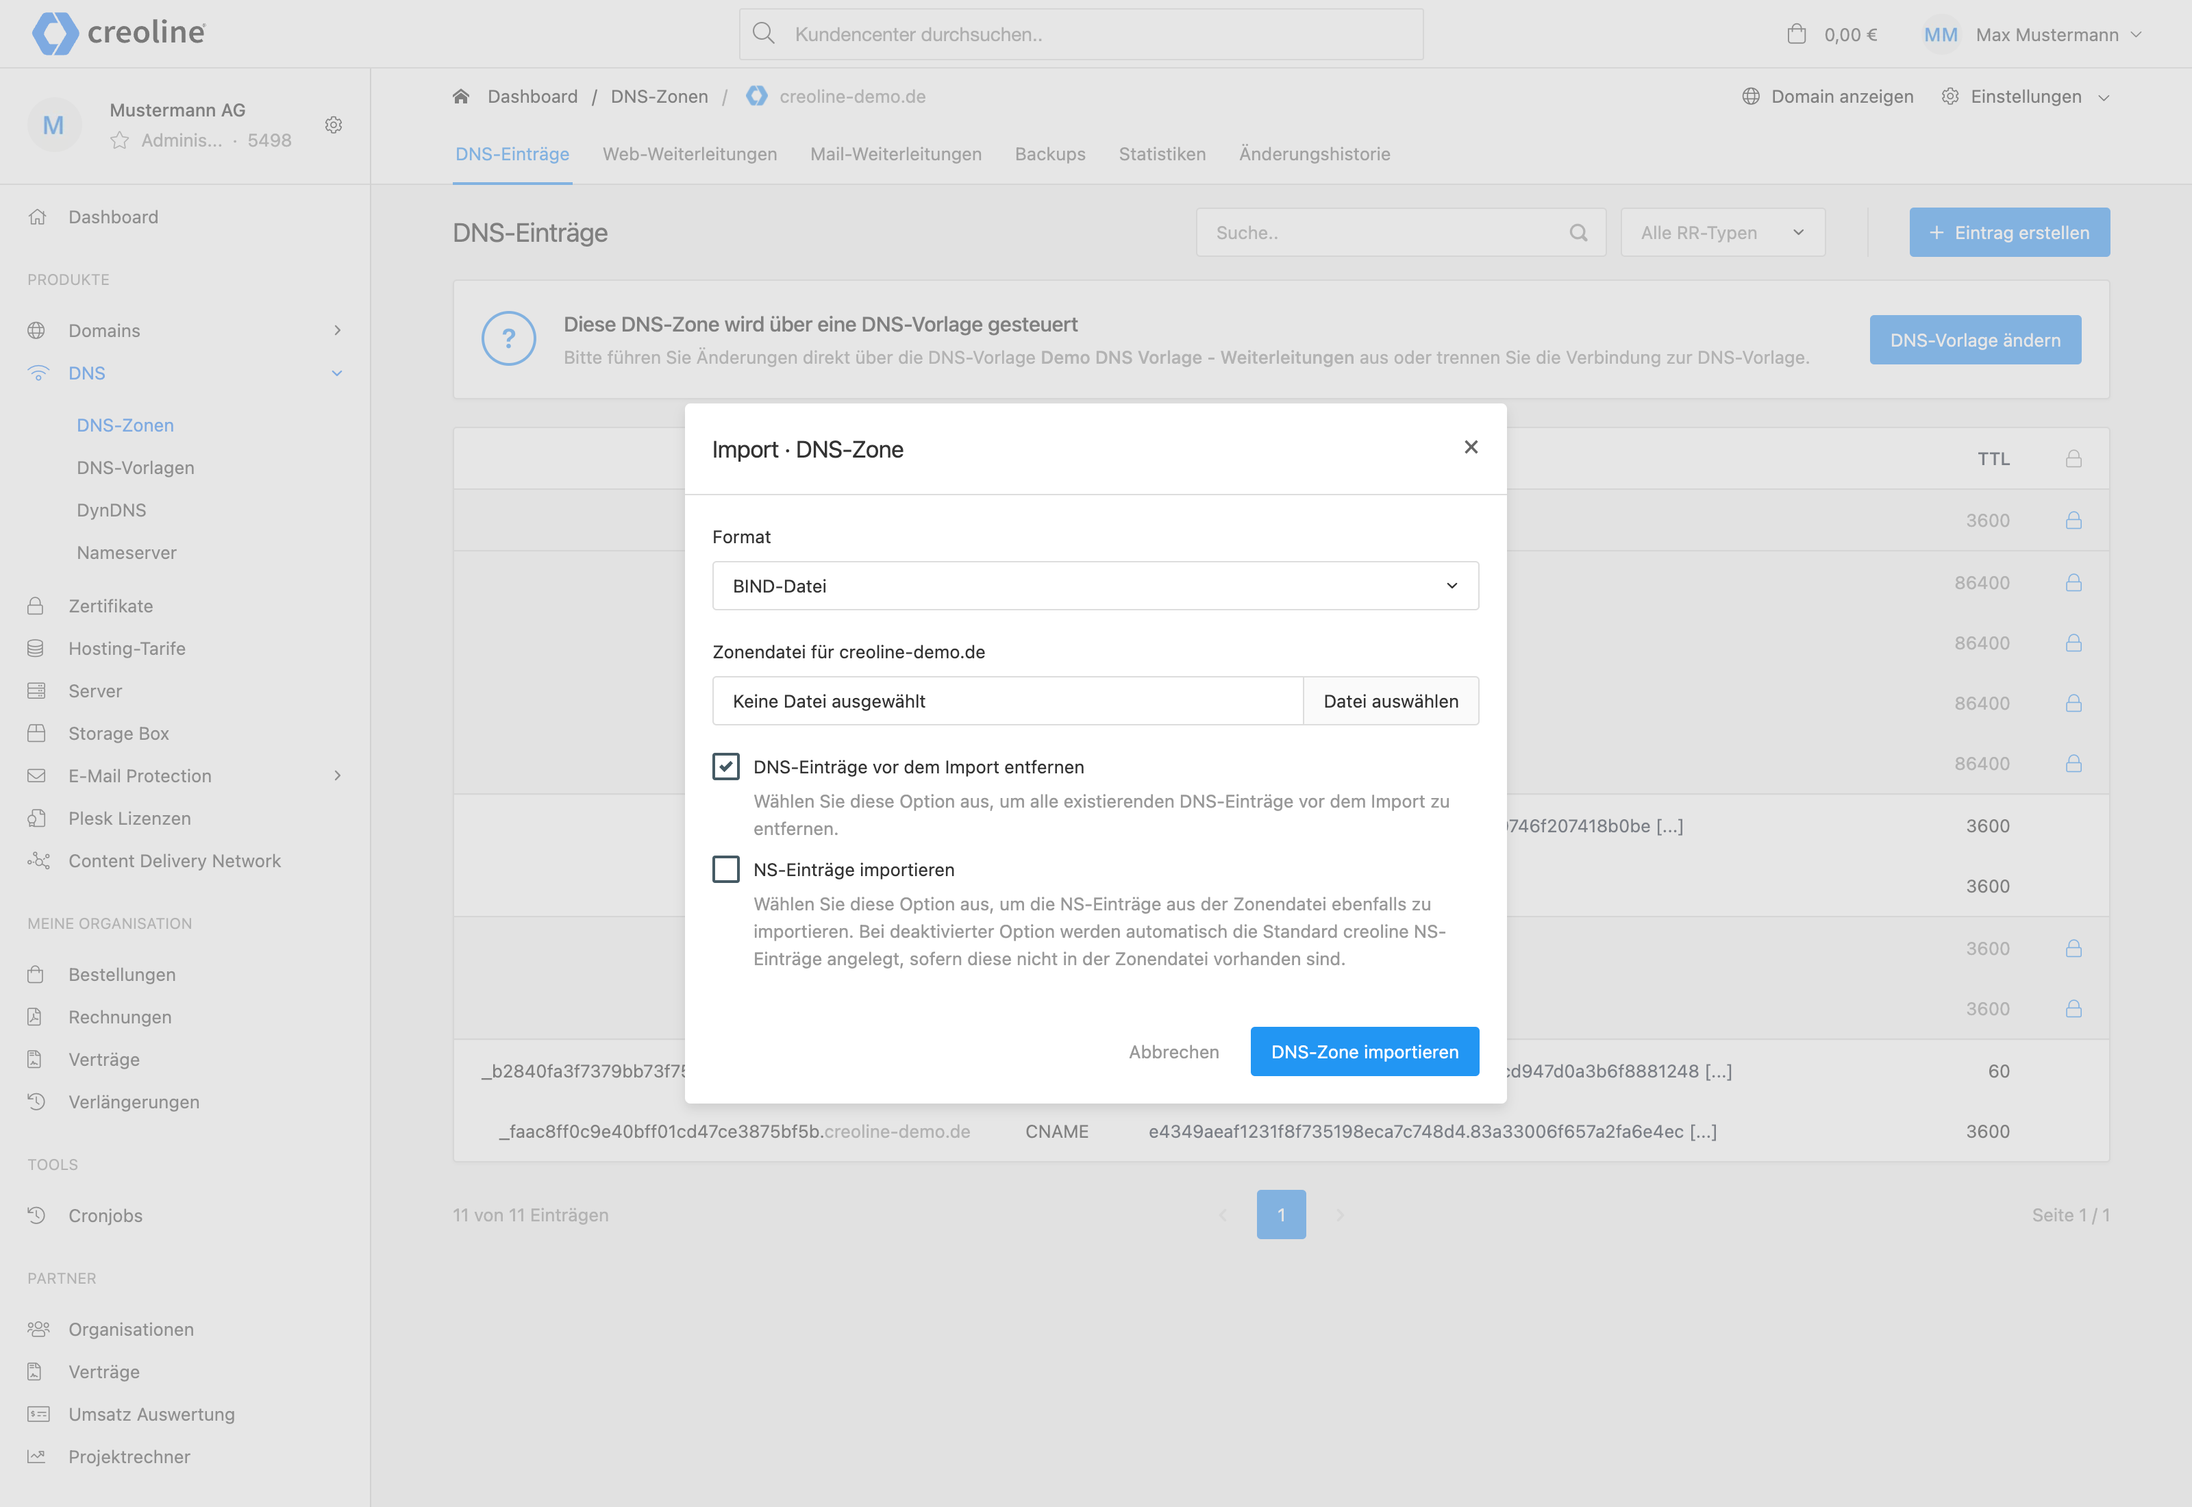
Task: Click the home icon in the breadcrumb
Action: (x=462, y=97)
